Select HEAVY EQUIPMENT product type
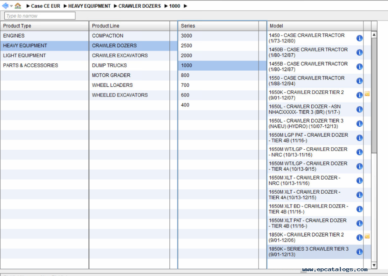 [44, 46]
